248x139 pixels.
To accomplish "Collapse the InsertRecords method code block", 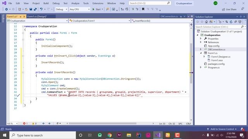I will pyautogui.click(x=23, y=72).
